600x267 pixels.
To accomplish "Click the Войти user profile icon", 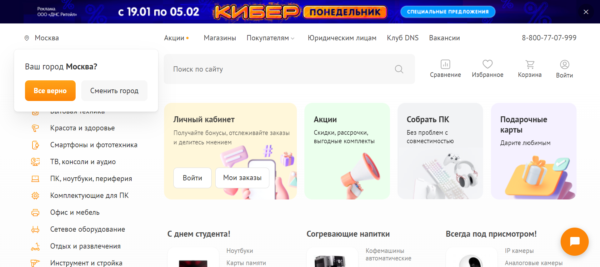I will click(564, 64).
